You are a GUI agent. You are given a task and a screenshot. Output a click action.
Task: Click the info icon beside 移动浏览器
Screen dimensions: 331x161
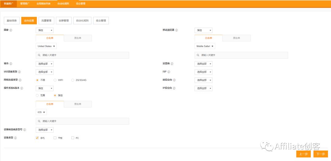tap(177, 30)
